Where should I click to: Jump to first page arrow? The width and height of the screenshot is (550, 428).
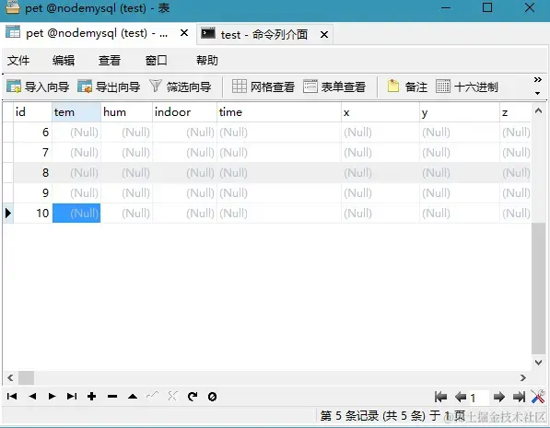coord(440,397)
